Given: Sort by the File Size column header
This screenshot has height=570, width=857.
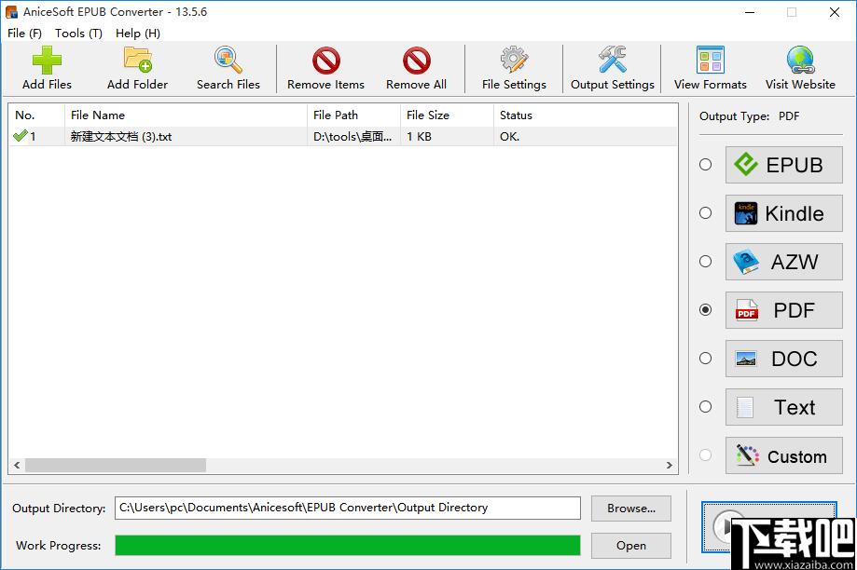Looking at the screenshot, I should click(447, 115).
